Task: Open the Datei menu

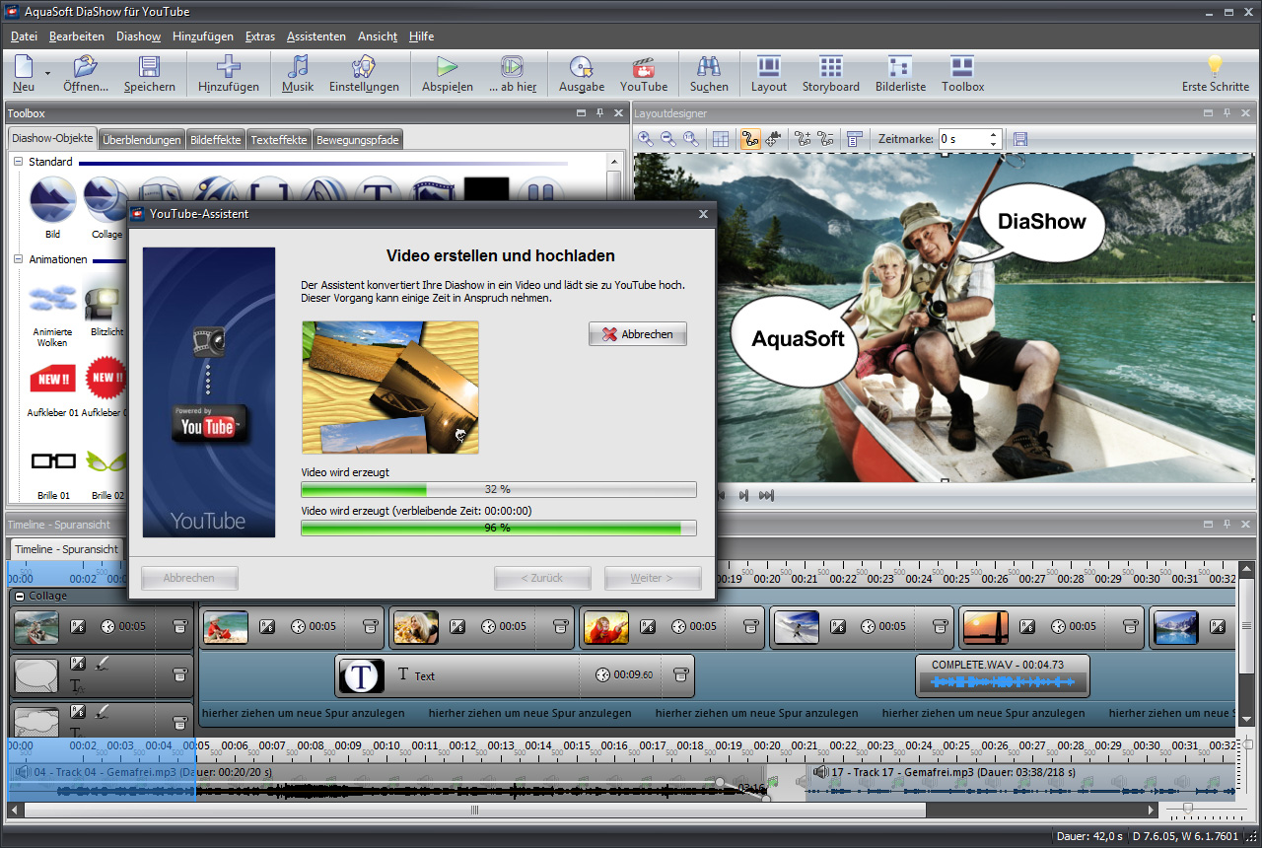Action: pyautogui.click(x=24, y=36)
